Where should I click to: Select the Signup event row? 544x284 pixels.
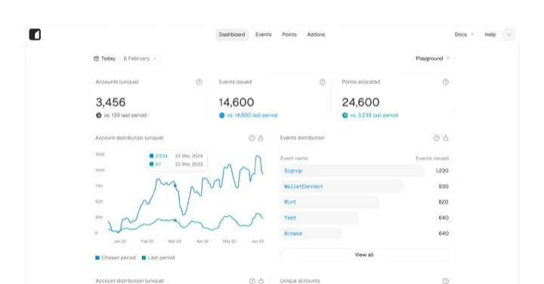point(364,171)
